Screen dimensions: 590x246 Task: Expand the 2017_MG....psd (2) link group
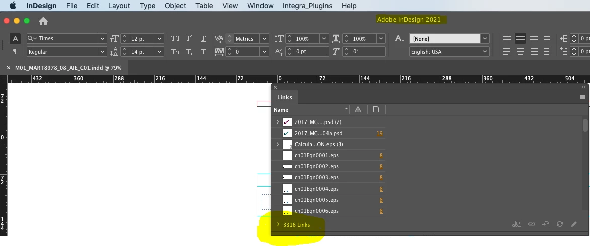coord(278,122)
